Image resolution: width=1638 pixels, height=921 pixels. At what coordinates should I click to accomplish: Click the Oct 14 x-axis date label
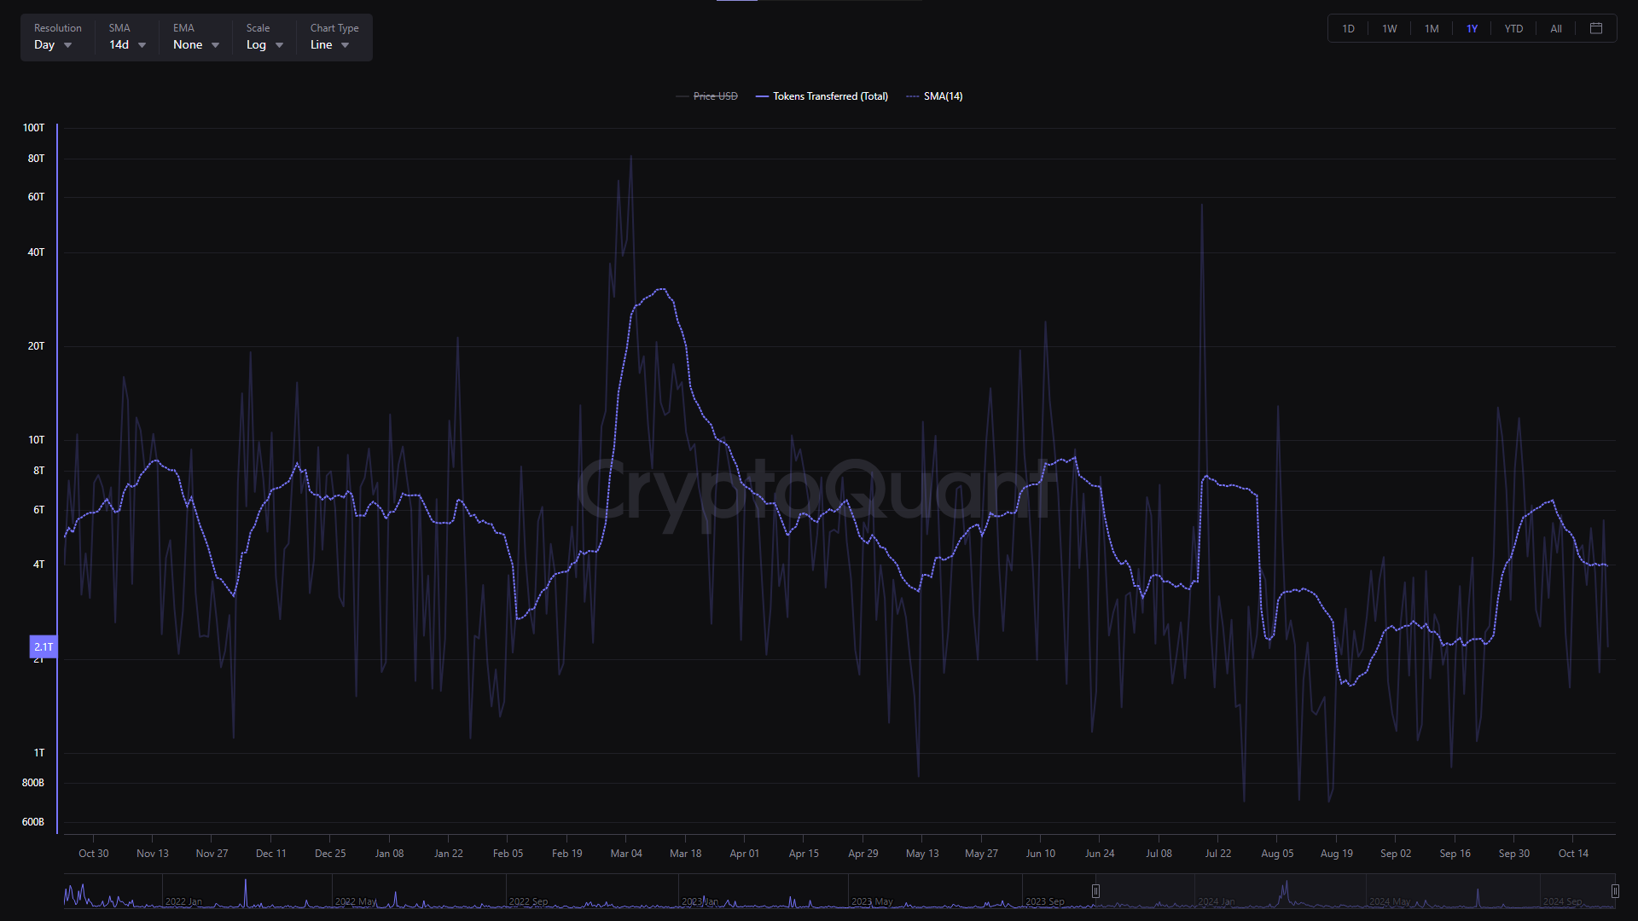[x=1573, y=854]
